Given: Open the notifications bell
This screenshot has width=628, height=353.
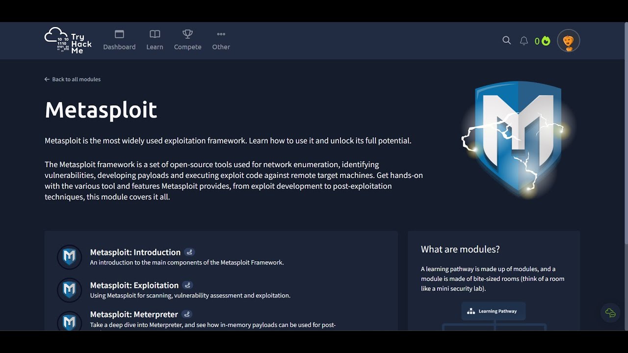Looking at the screenshot, I should click(524, 41).
